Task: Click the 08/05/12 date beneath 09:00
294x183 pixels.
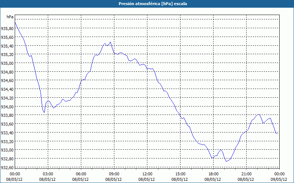Action: (114, 179)
